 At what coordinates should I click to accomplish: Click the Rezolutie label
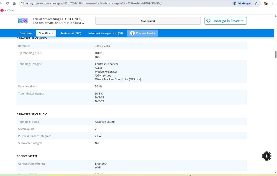(24, 46)
